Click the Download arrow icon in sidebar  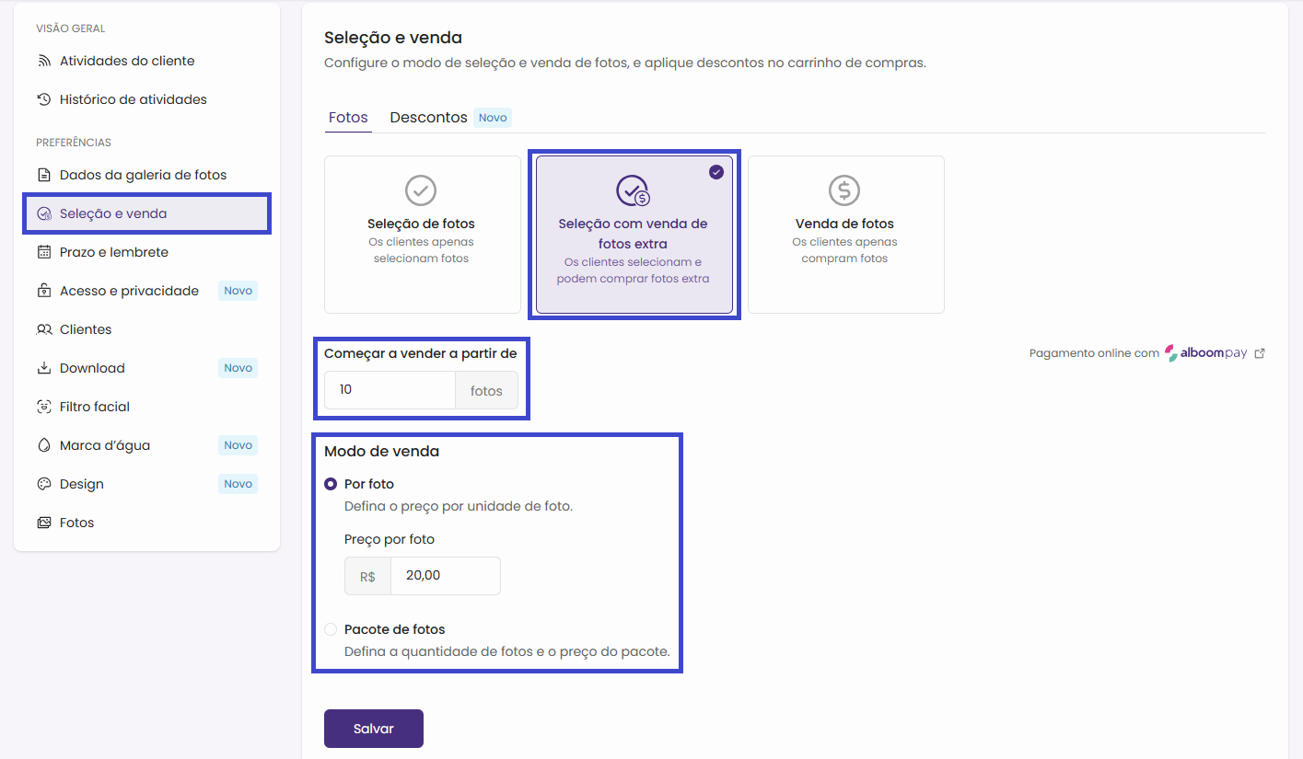[43, 368]
